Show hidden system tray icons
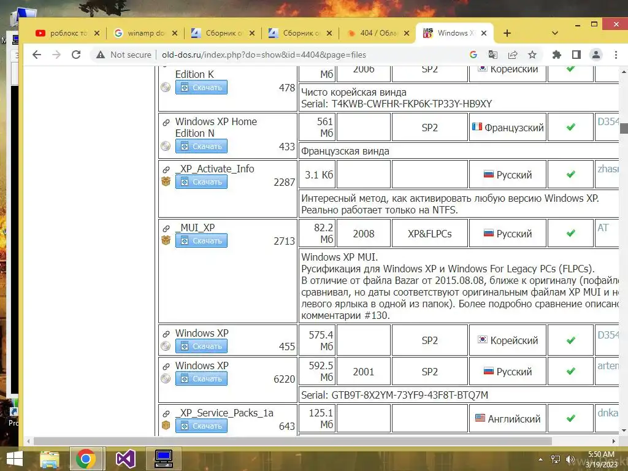This screenshot has height=471, width=628. pos(541,459)
